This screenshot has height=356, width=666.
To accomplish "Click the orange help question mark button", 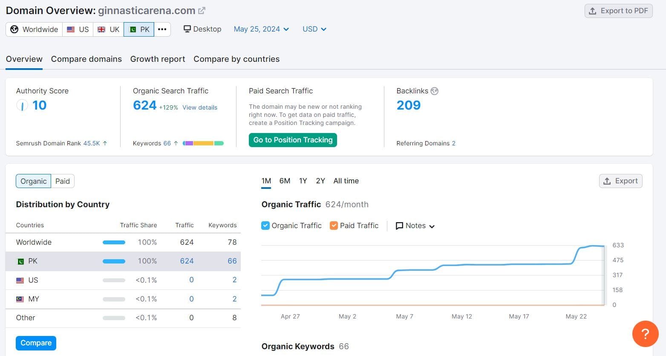I will (645, 334).
